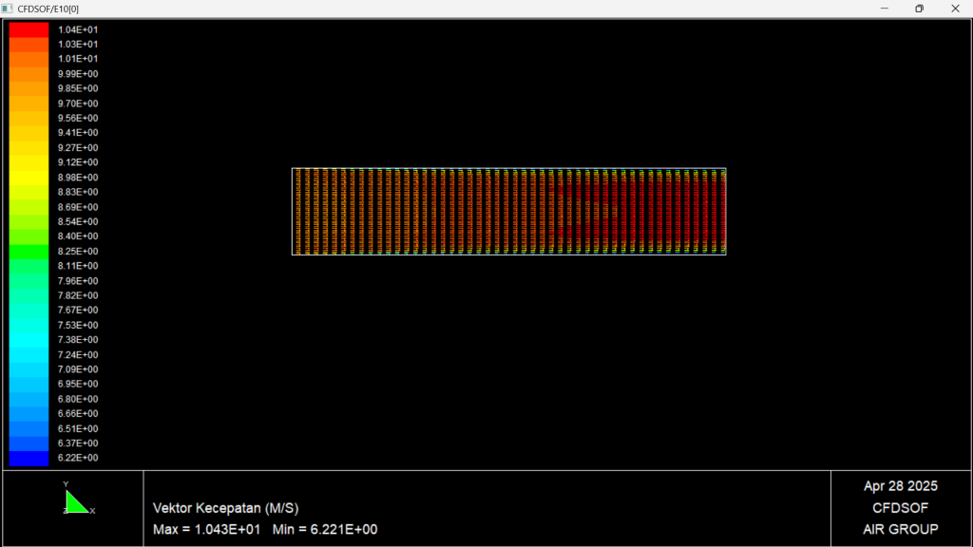
Task: Pick the yellow 8.98E+00 legend swatch
Action: coord(29,178)
